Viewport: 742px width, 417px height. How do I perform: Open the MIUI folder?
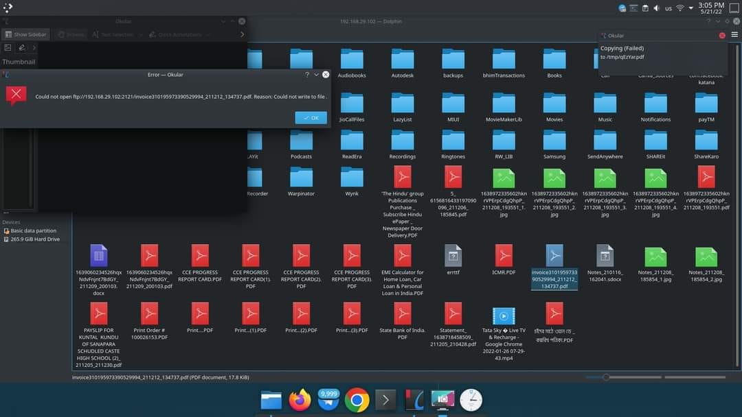pyautogui.click(x=453, y=107)
